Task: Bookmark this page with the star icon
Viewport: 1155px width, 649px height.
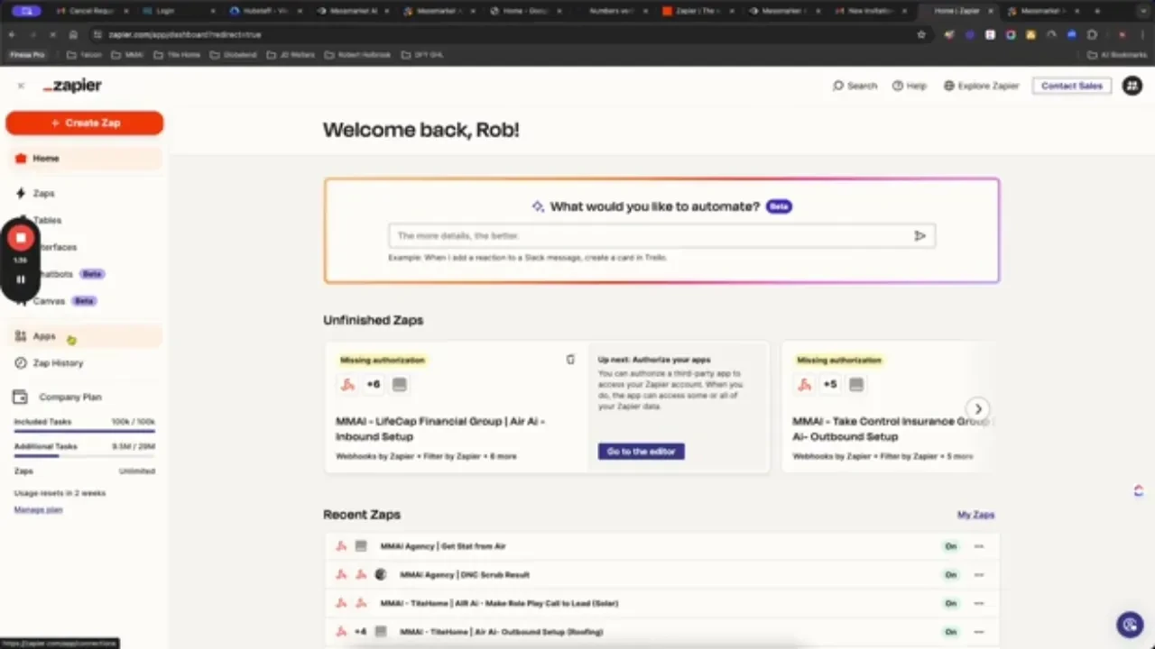Action: point(921,34)
